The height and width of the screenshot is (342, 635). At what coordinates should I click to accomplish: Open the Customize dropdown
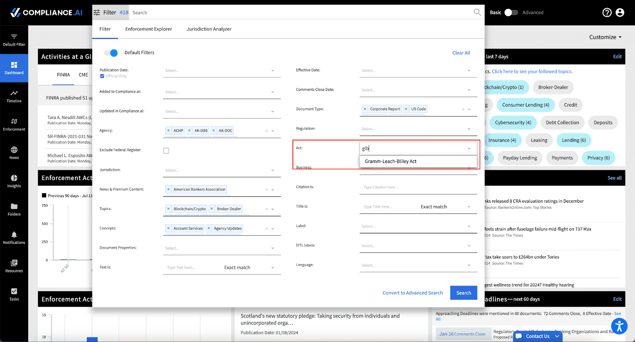coord(605,37)
